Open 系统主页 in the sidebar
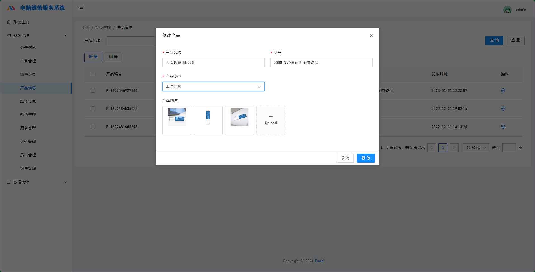The image size is (535, 272). 36,22
